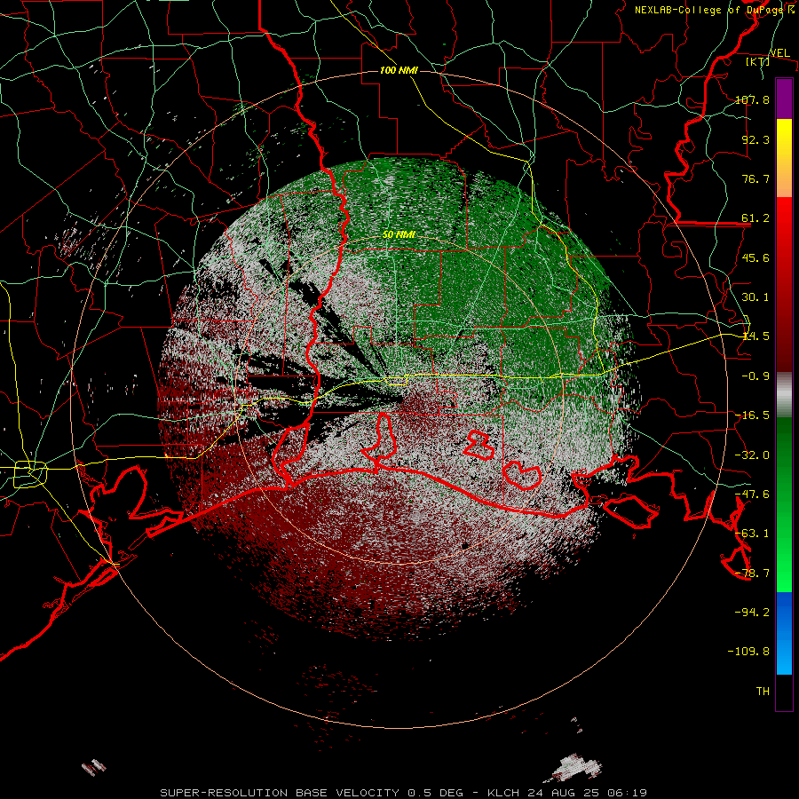Click the NEXLAB-College of DuPage credit text
Screen dimensions: 799x799
(x=714, y=10)
